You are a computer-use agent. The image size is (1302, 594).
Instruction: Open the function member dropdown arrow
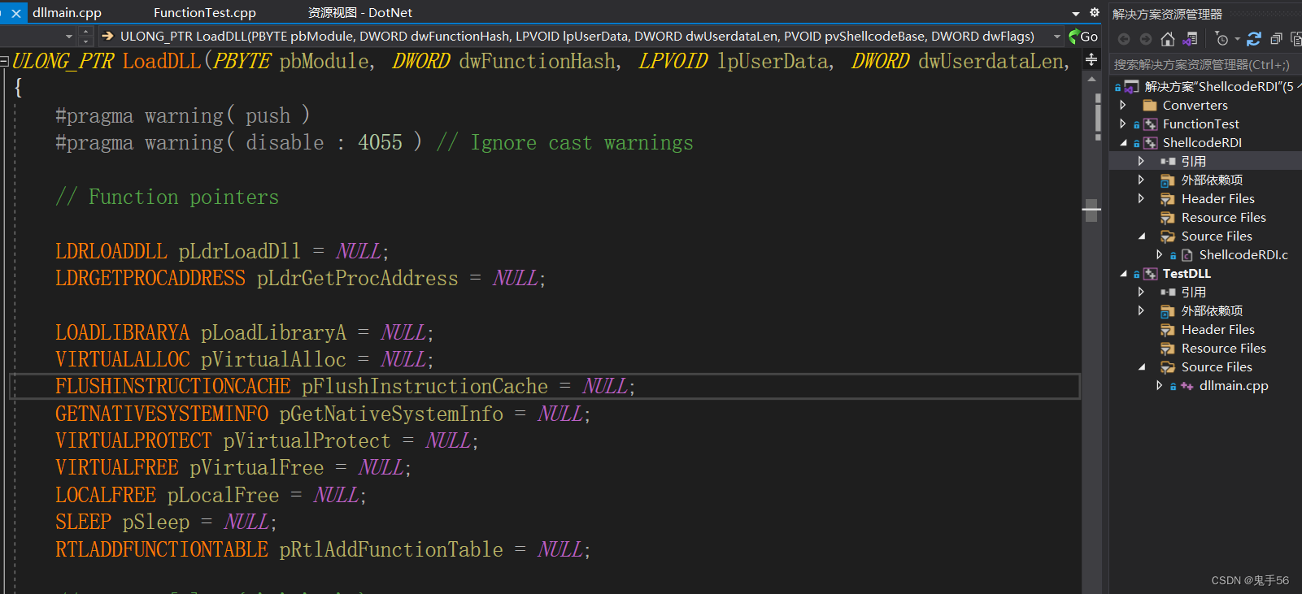point(1057,37)
